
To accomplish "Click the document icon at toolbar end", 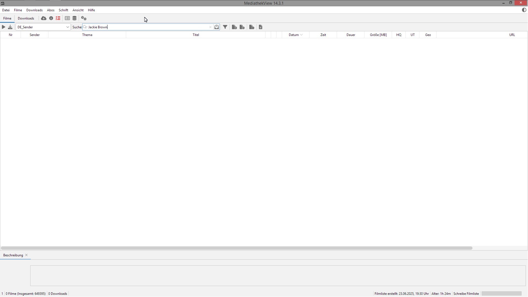I will point(261,27).
